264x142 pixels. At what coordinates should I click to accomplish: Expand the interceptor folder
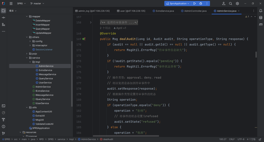(30, 45)
